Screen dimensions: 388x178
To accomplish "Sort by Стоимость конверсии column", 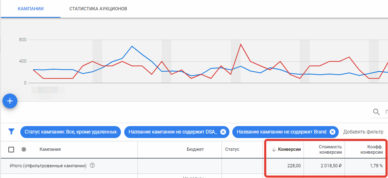I will 330,150.
